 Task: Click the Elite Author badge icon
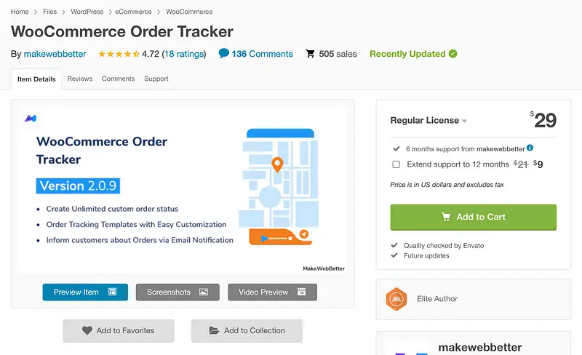tap(396, 299)
